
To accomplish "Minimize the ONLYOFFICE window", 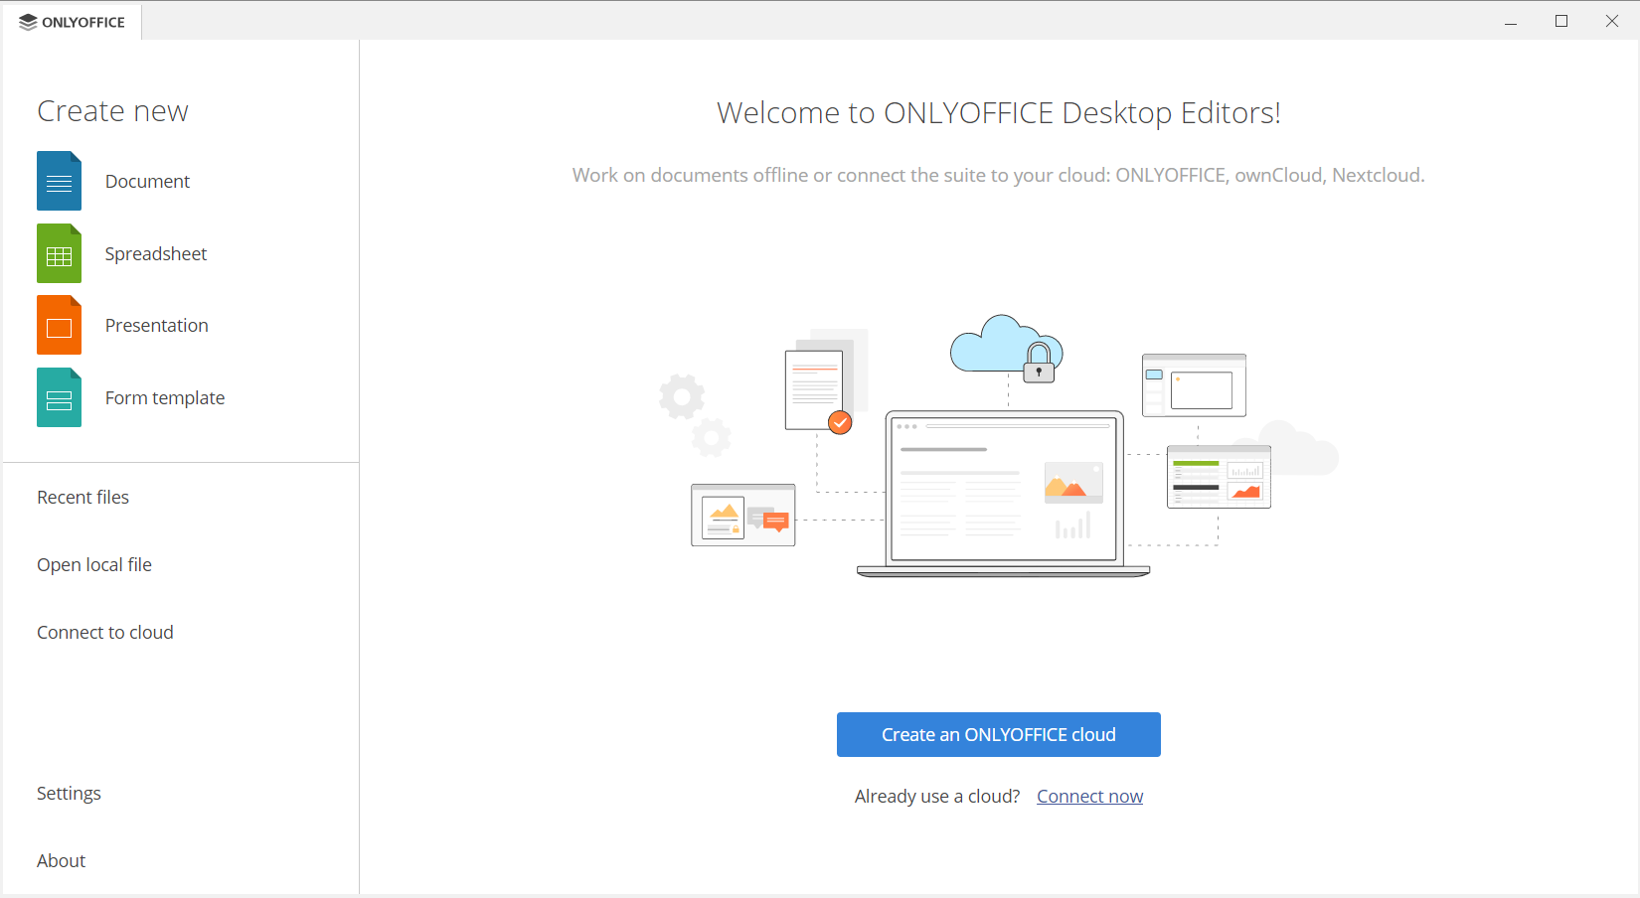I will [1511, 21].
